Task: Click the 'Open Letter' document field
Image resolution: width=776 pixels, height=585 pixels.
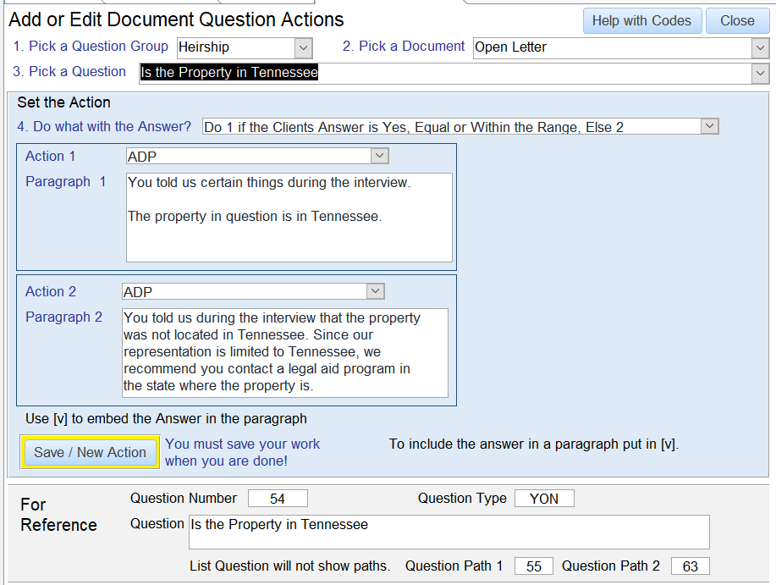Action: coord(609,48)
